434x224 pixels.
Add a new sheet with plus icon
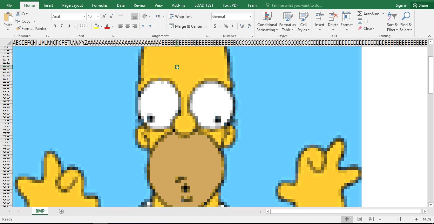click(61, 211)
